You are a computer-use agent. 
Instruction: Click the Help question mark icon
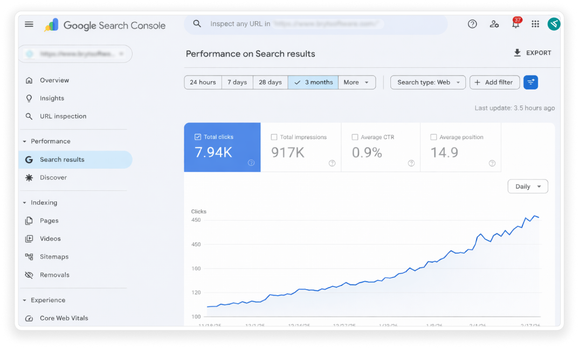coord(472,24)
